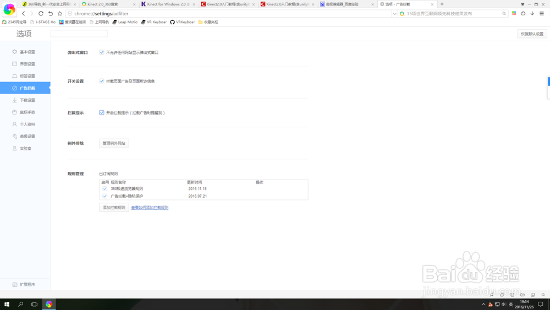Show hidden system tray icons chevron
The height and width of the screenshot is (310, 550).
pyautogui.click(x=483, y=304)
